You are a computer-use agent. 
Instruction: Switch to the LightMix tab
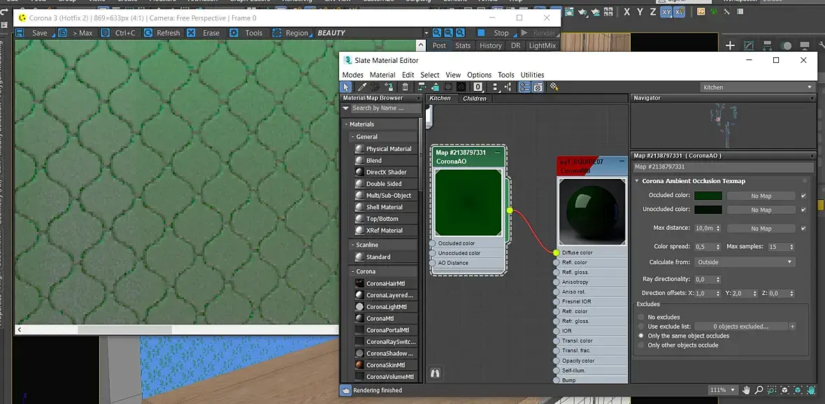[x=542, y=45]
